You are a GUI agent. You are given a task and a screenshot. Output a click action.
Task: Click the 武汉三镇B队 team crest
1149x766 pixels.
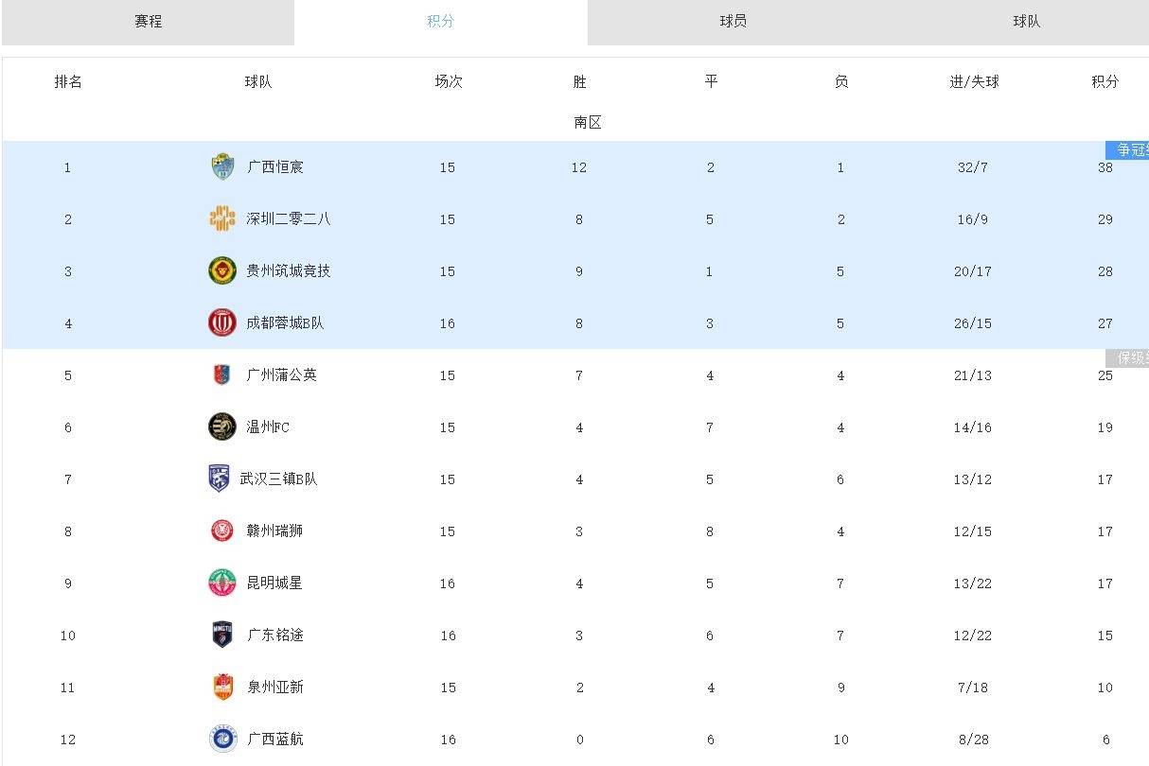[220, 479]
